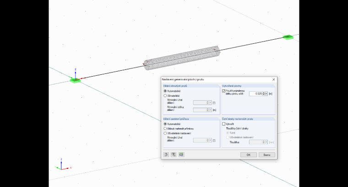This screenshot has height=187, width=348.
Task: Open the dialog help button
Action: coord(166,155)
